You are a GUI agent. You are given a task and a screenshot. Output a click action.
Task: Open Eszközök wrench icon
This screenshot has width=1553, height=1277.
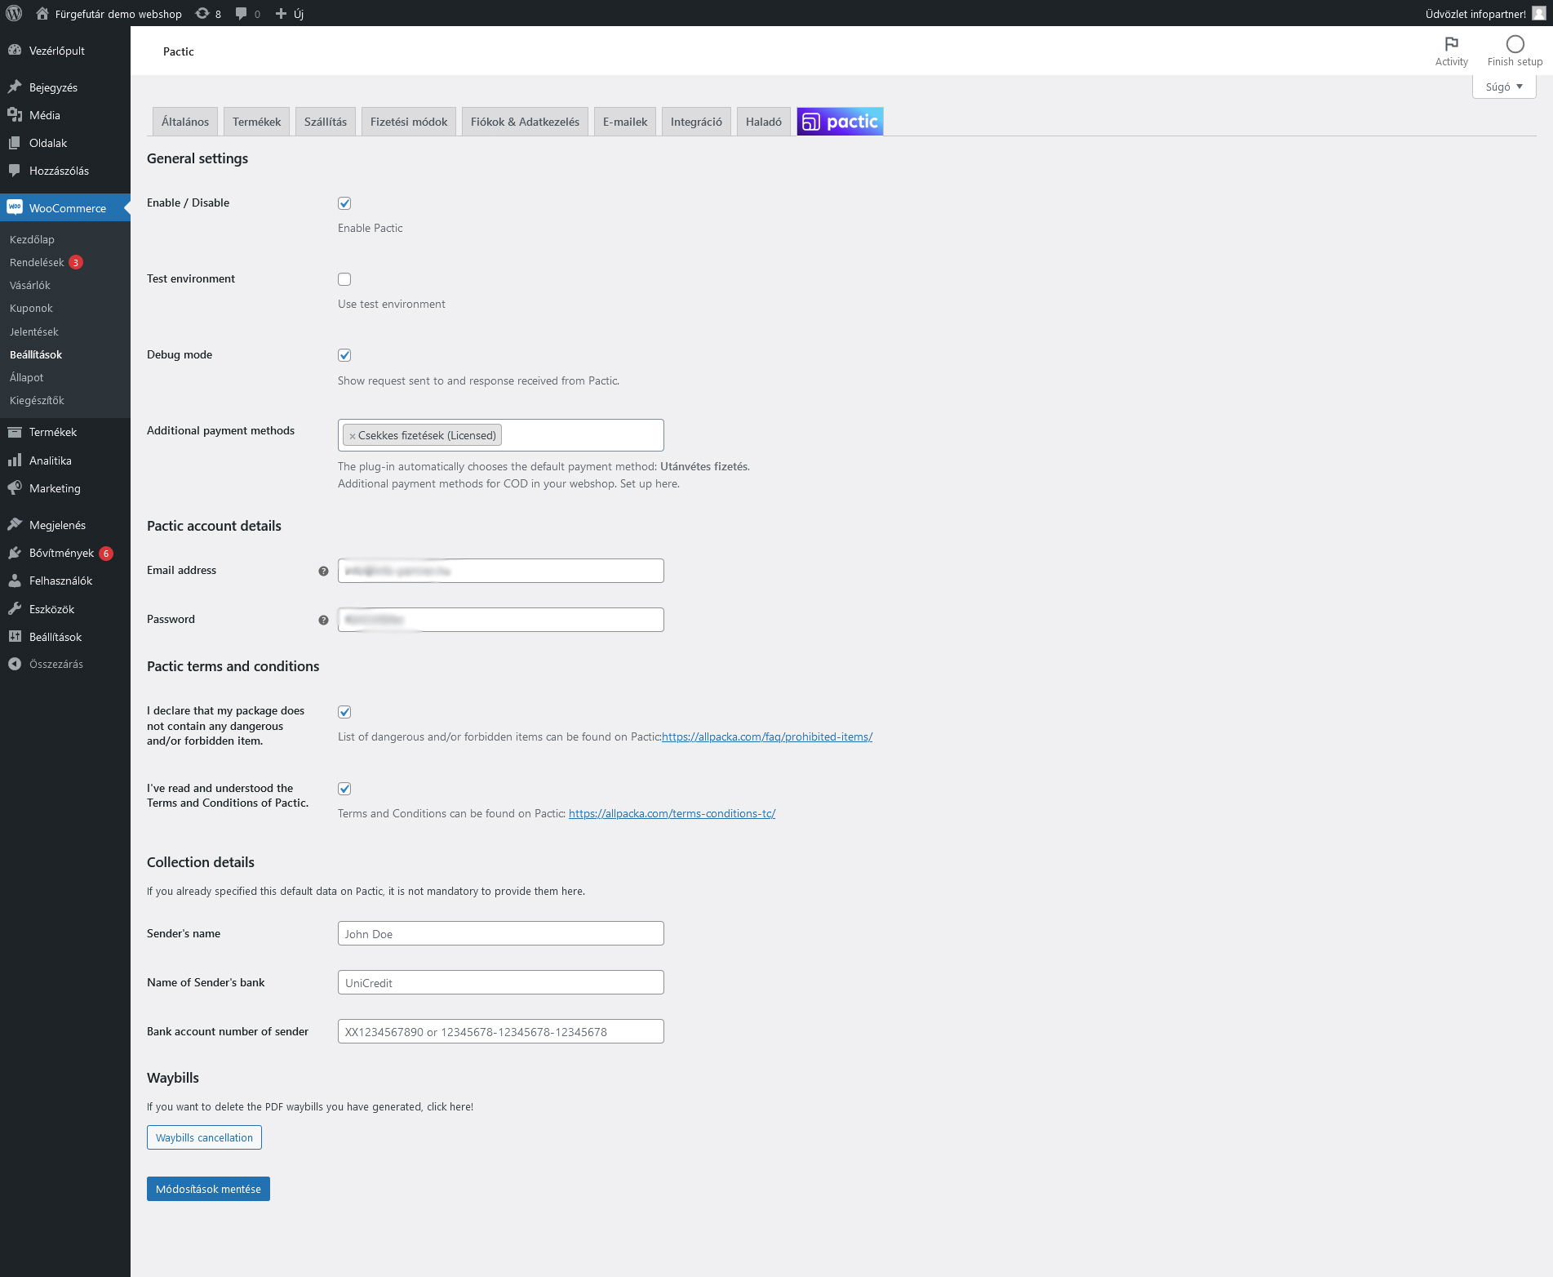pyautogui.click(x=15, y=608)
